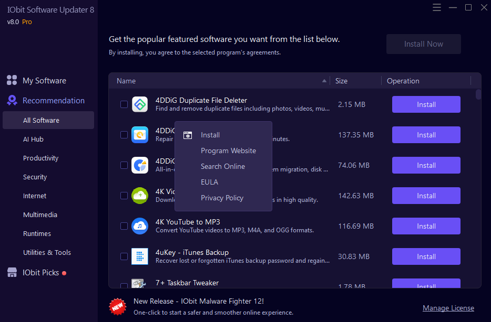Click the app icon in the 74.06 MB row
The image size is (491, 322).
(x=140, y=165)
